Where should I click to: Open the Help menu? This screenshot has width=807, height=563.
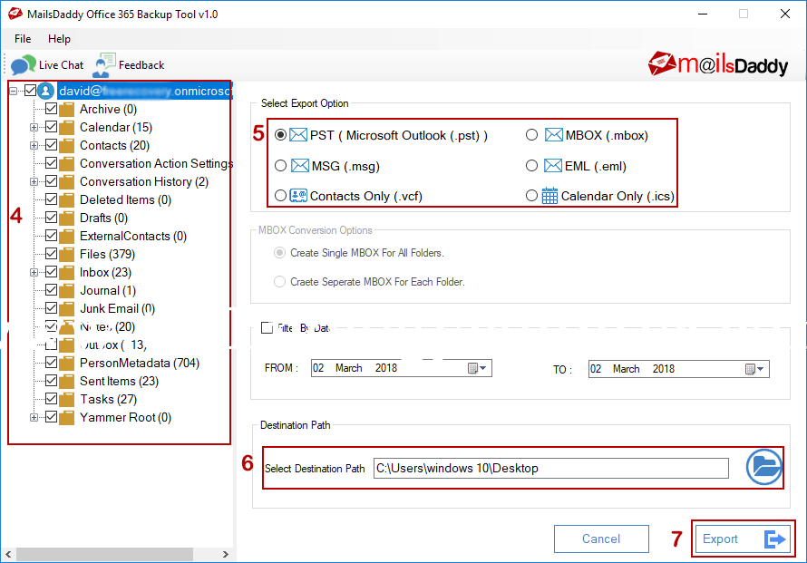point(59,39)
